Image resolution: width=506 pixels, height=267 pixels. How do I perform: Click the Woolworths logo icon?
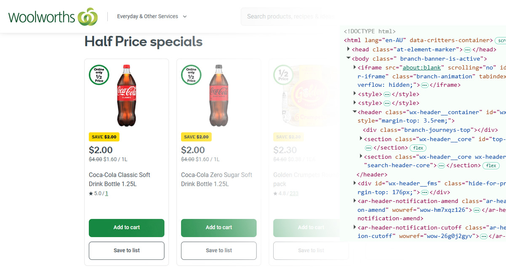pyautogui.click(x=88, y=17)
